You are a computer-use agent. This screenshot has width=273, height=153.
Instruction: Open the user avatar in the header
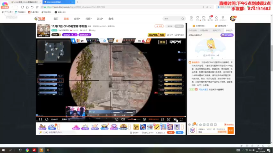coord(233,18)
